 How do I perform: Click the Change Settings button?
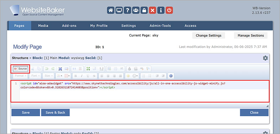208,35
